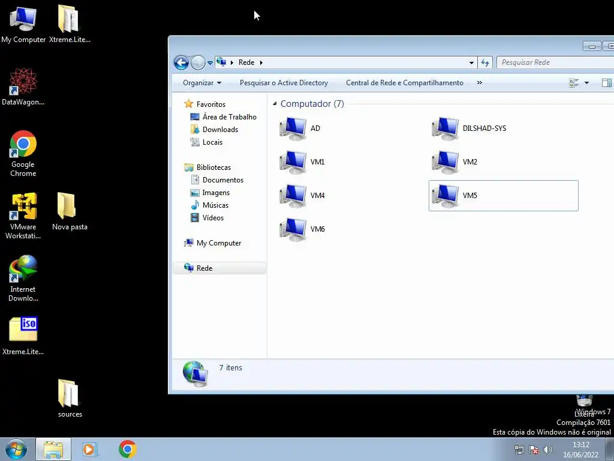Launch Internet Download Manager shortcut
The width and height of the screenshot is (614, 461).
point(23,279)
